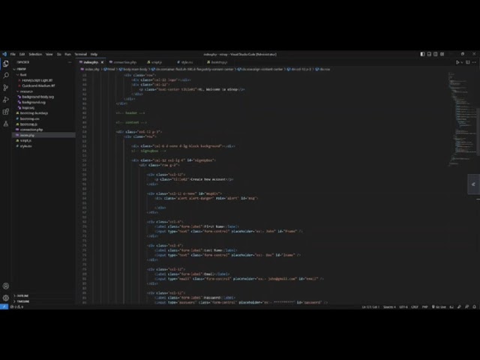Click the Spaces indentation setting in status bar
This screenshot has height=360, width=480.
point(389,307)
